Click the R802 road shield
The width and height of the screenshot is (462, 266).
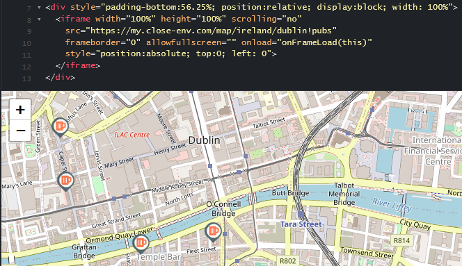pos(287,261)
